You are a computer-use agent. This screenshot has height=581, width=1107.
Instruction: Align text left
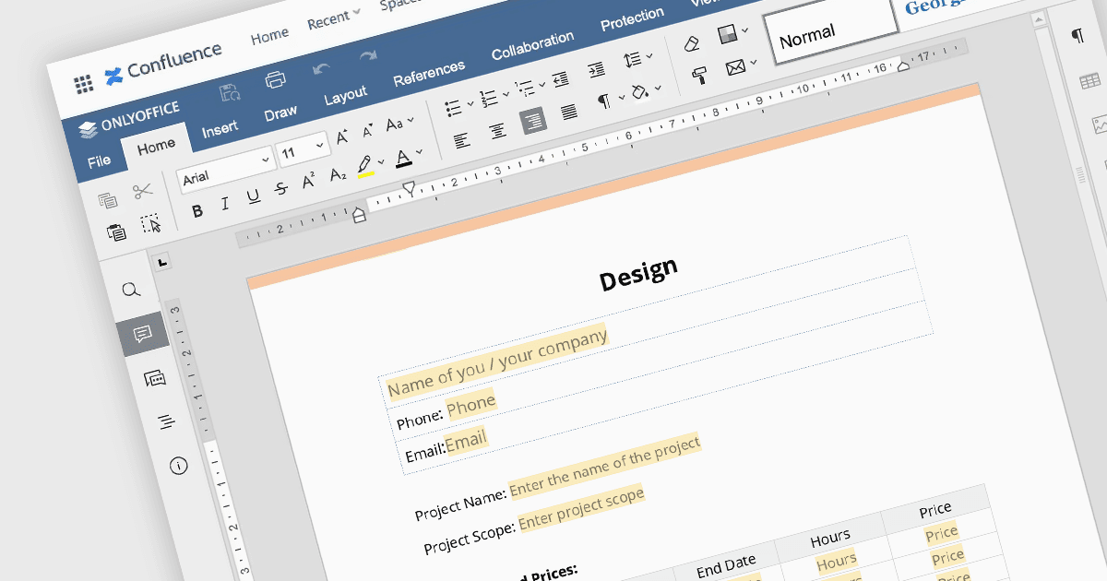[x=460, y=140]
